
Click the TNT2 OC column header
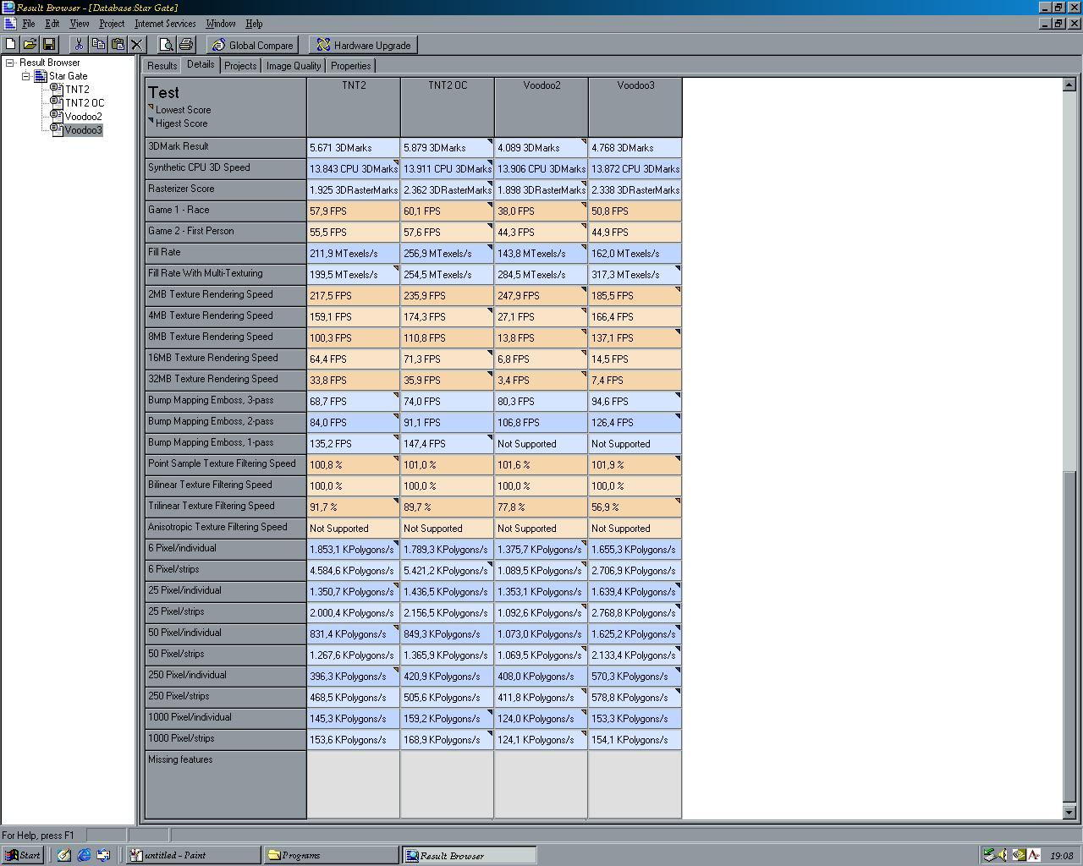coord(448,107)
